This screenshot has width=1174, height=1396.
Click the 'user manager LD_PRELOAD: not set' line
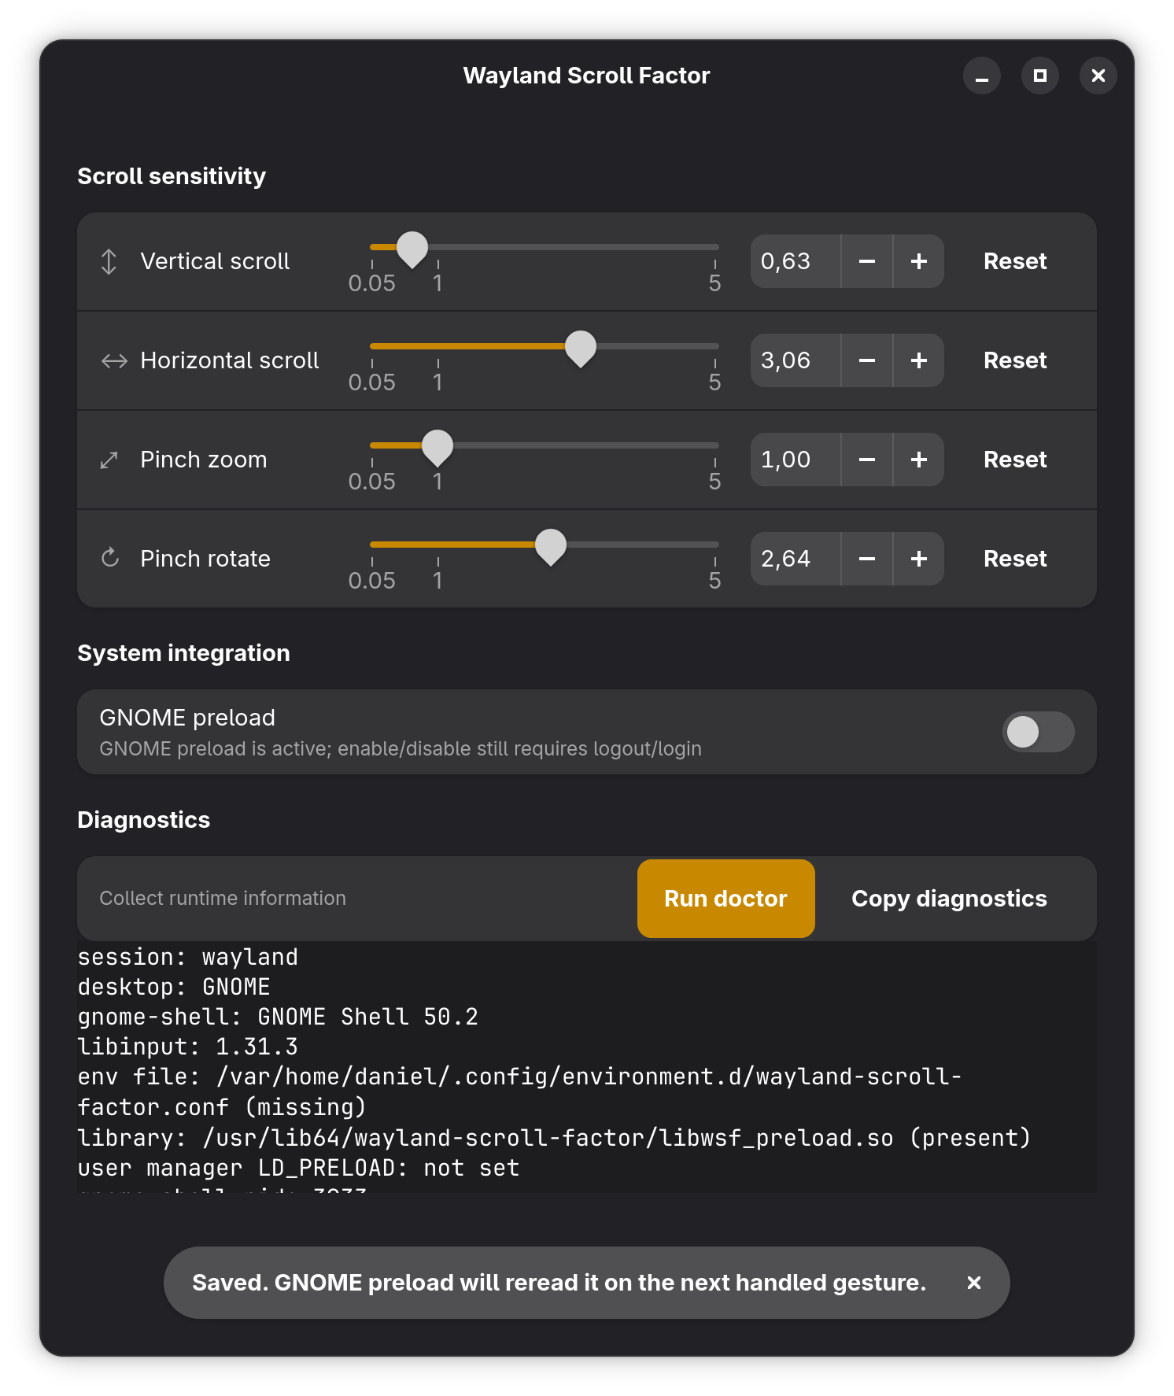click(298, 1168)
